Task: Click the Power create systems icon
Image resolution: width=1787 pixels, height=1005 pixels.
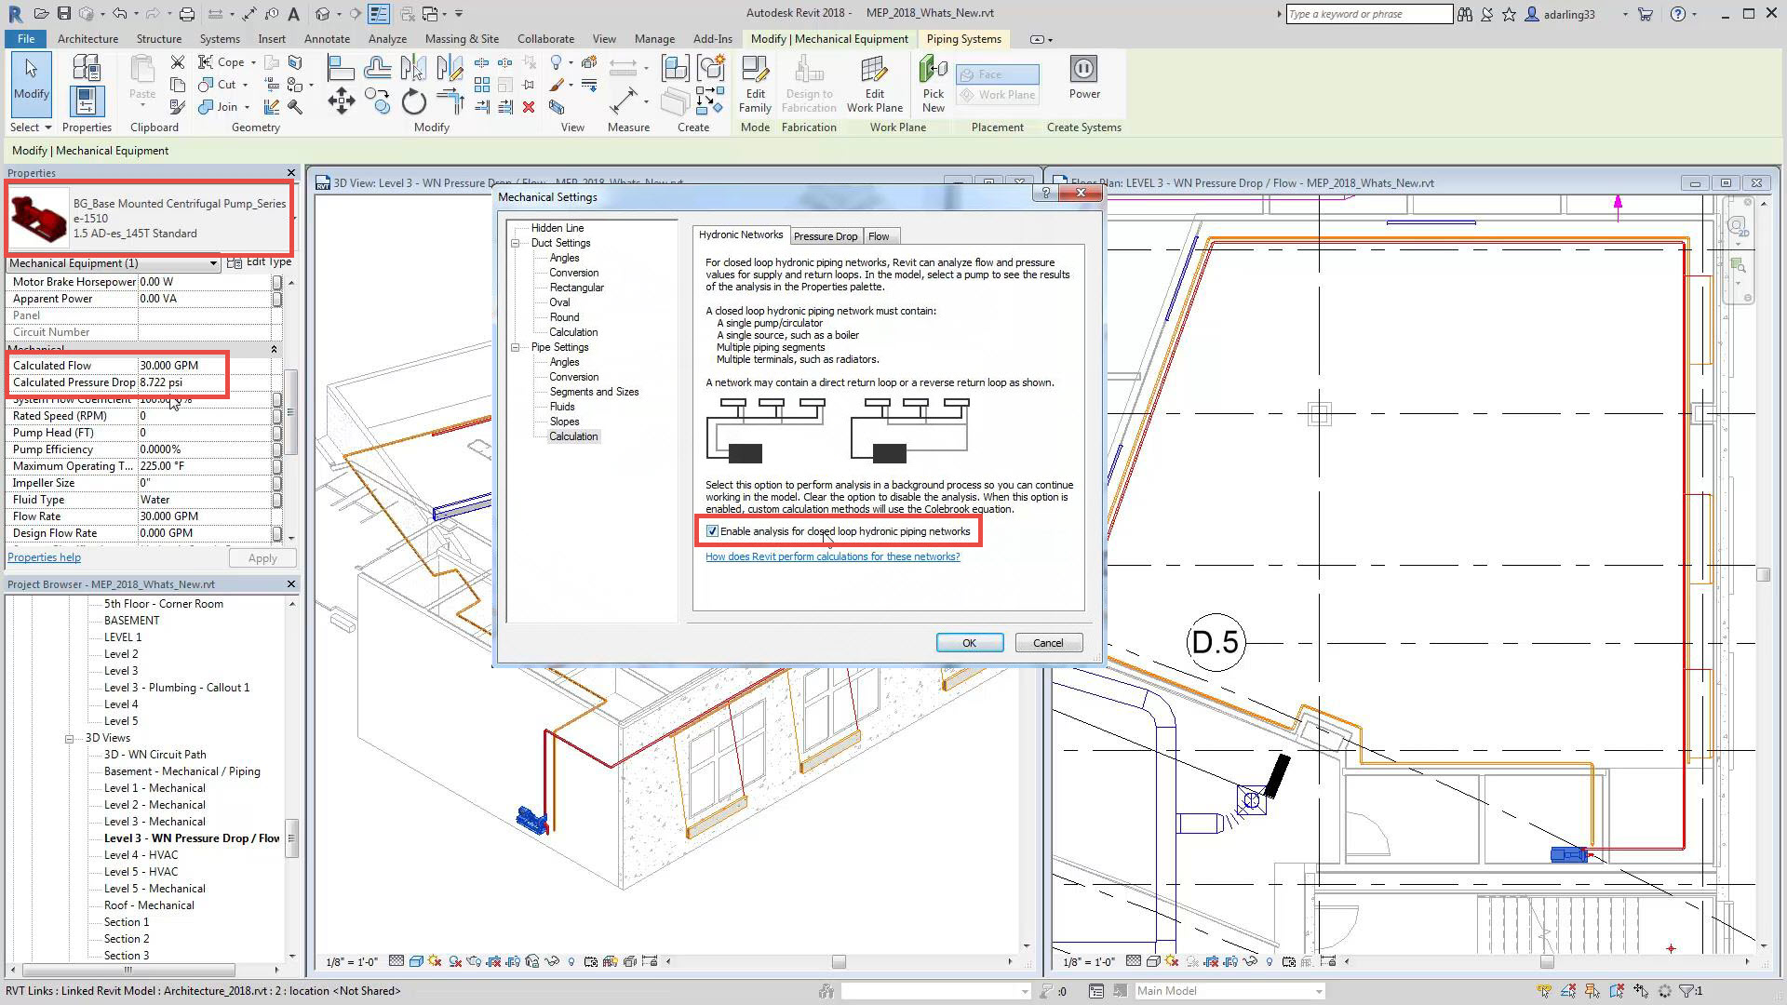Action: [1084, 71]
